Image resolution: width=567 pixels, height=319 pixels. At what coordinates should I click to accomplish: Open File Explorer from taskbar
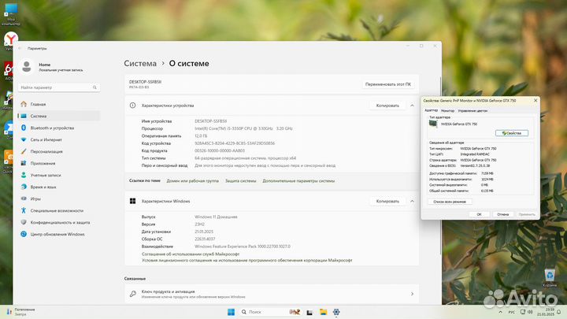click(323, 312)
